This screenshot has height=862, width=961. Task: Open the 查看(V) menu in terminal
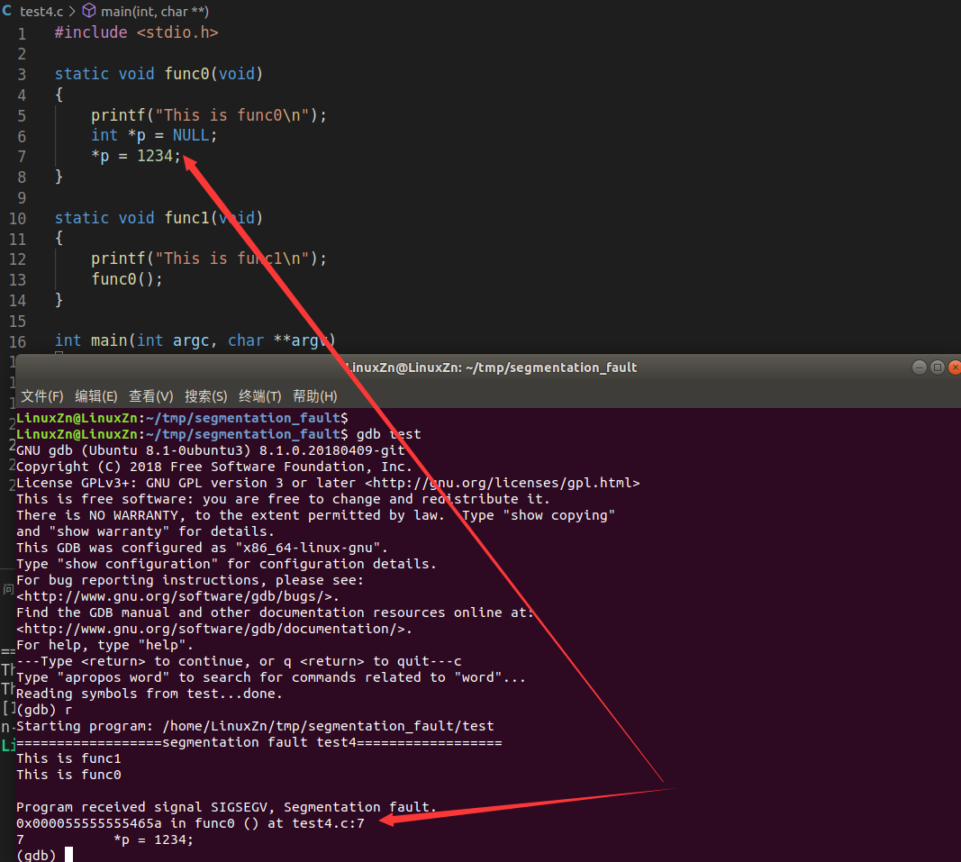150,396
